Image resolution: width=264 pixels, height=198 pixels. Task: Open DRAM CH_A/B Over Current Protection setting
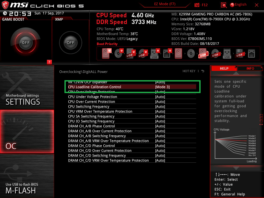tap(132, 131)
